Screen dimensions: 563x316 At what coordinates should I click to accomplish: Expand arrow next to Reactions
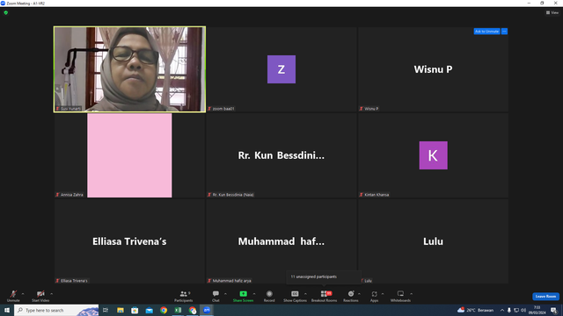[x=360, y=294]
